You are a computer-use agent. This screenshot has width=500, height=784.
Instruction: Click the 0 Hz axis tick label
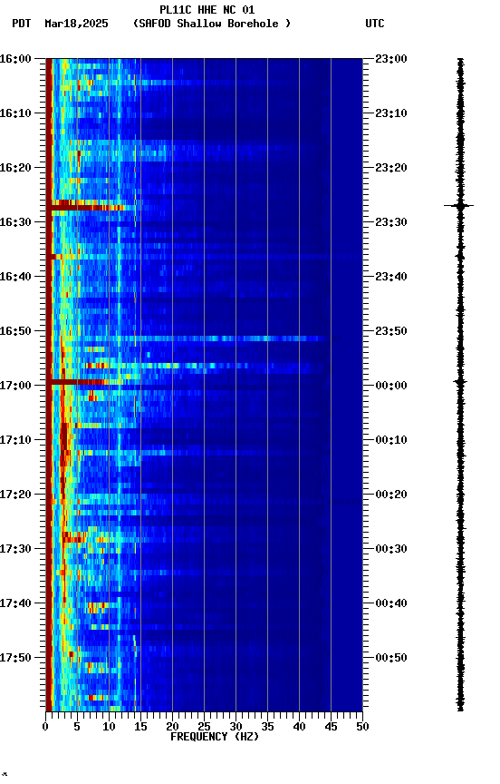coord(46,727)
